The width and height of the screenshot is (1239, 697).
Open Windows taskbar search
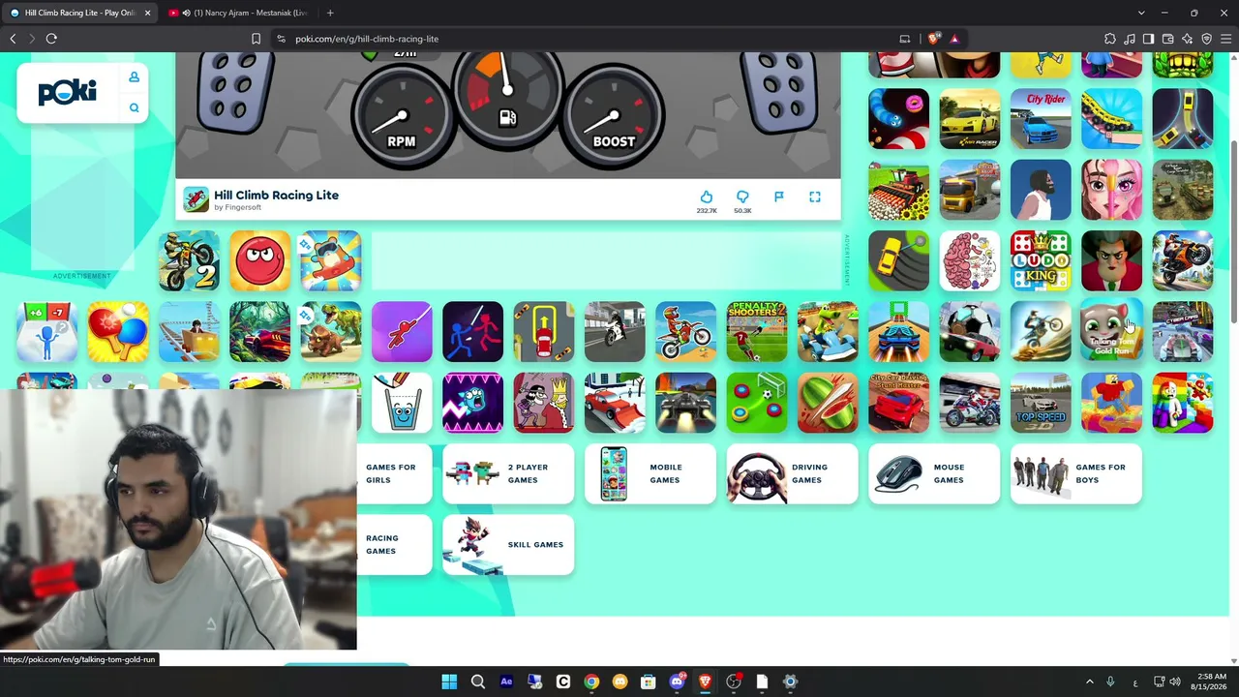(x=478, y=682)
